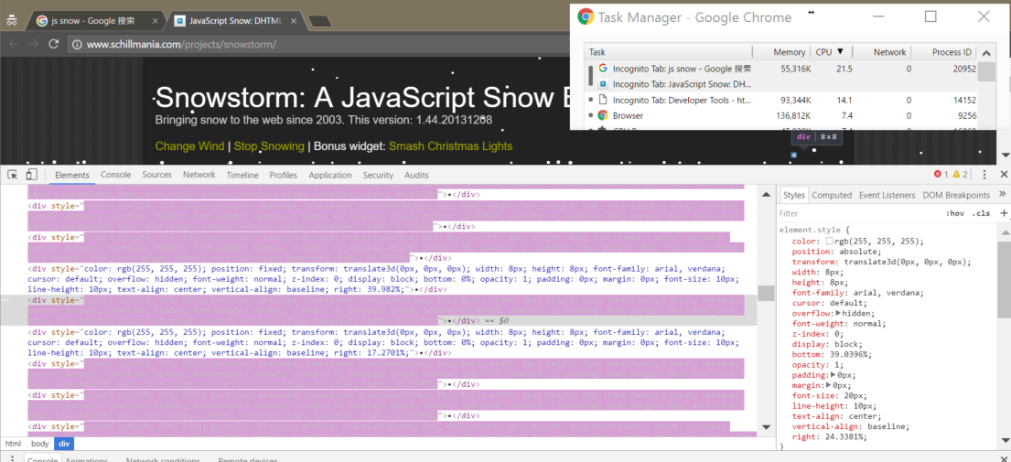Toggle .cls class editor panel
Screen dimensions: 1011x462
981,213
